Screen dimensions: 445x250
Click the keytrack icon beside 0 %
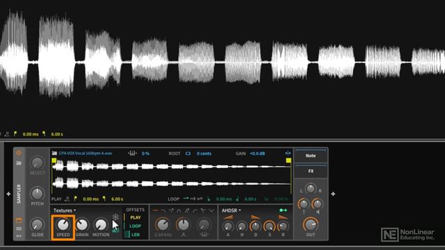[x=132, y=153]
